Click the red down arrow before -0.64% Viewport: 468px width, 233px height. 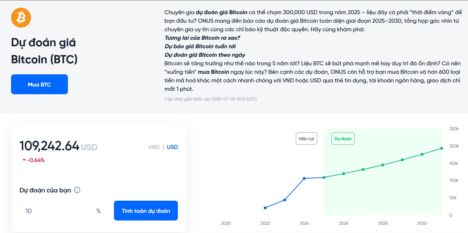click(x=24, y=160)
